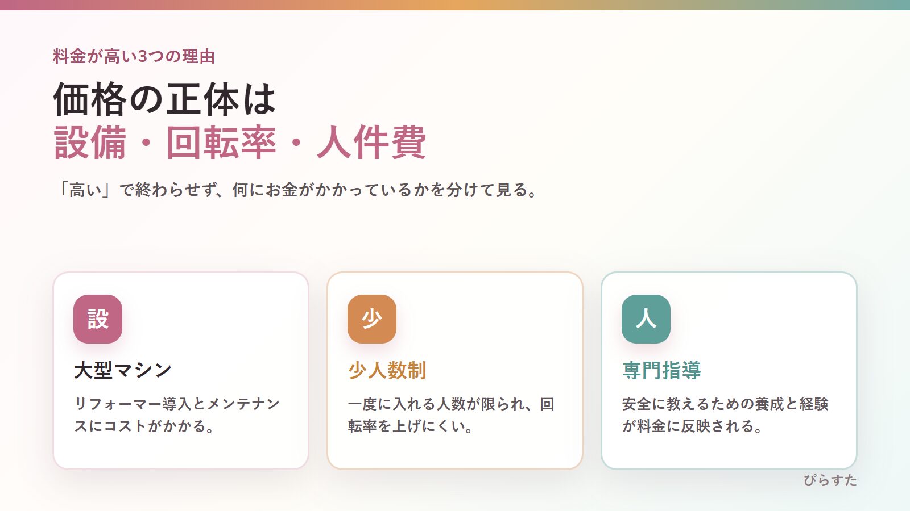Click the orange 少 icon badge
Image resolution: width=910 pixels, height=511 pixels.
372,319
